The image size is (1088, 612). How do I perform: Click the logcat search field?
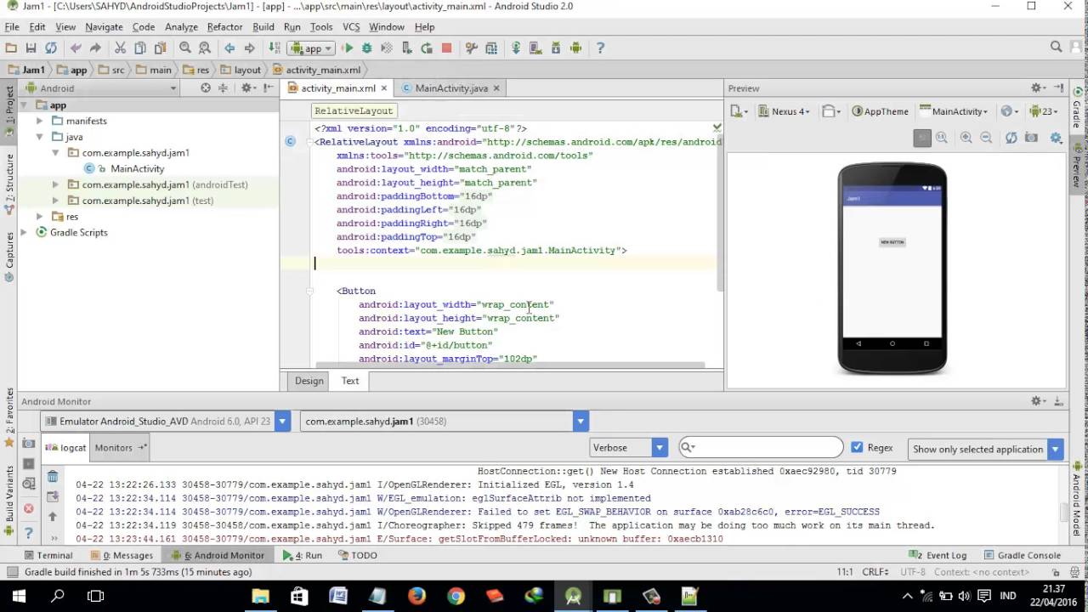(761, 447)
